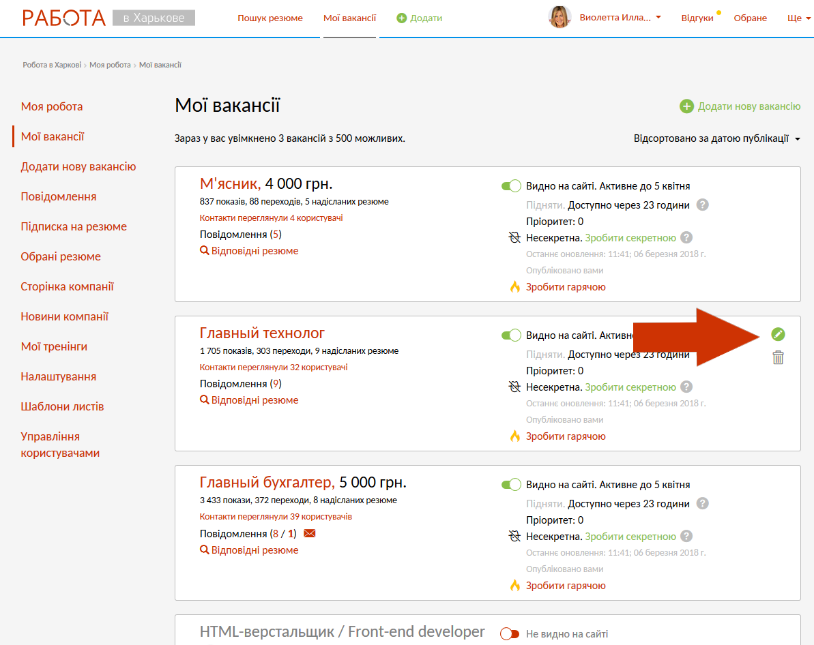Open the М'ясник vacancy title link
This screenshot has height=645, width=814.
coord(229,183)
